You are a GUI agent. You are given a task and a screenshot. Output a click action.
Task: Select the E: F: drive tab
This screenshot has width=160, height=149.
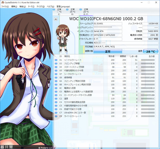click(86, 12)
